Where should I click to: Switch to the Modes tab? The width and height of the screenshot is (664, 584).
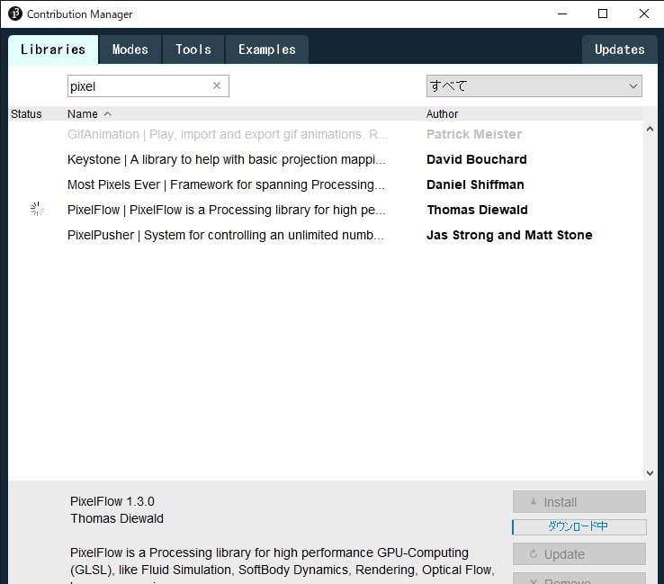[x=130, y=49]
